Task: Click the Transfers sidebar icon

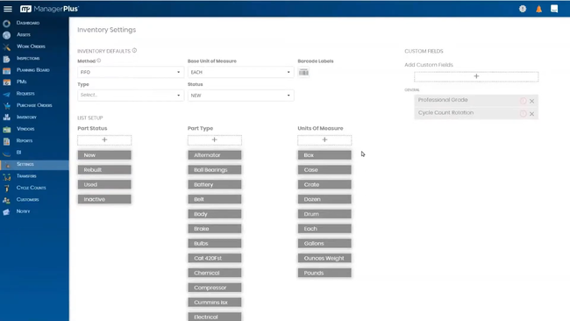Action: 6,176
